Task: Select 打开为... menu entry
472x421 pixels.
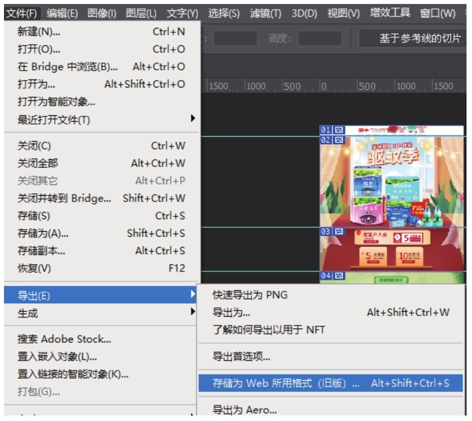Action: coord(102,84)
